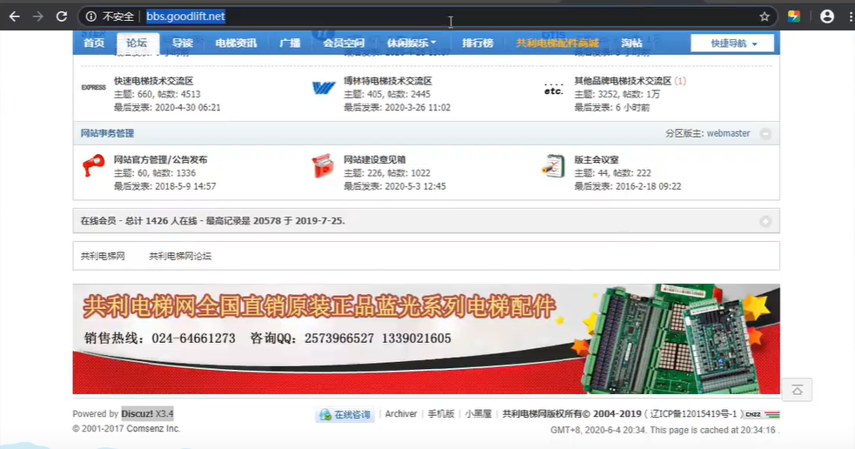The image size is (855, 449).
Task: Open the 网站事务管理 section heading
Action: coord(107,133)
